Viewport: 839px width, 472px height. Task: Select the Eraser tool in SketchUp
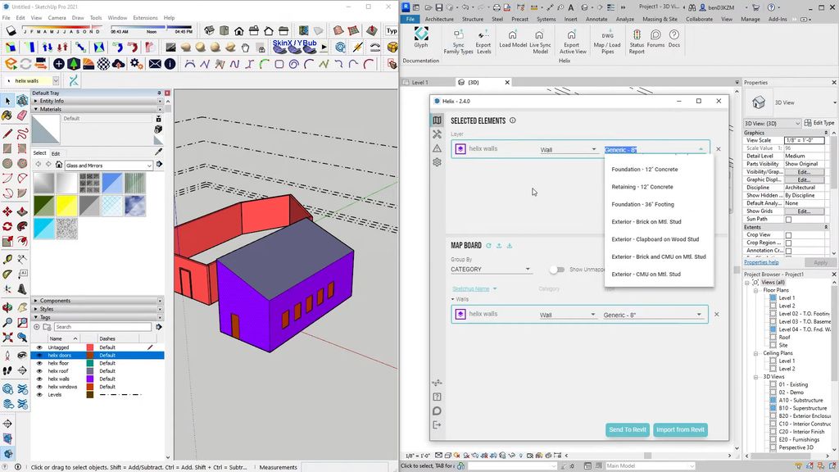[22, 116]
